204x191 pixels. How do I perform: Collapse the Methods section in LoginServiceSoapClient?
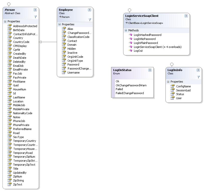click(126, 30)
